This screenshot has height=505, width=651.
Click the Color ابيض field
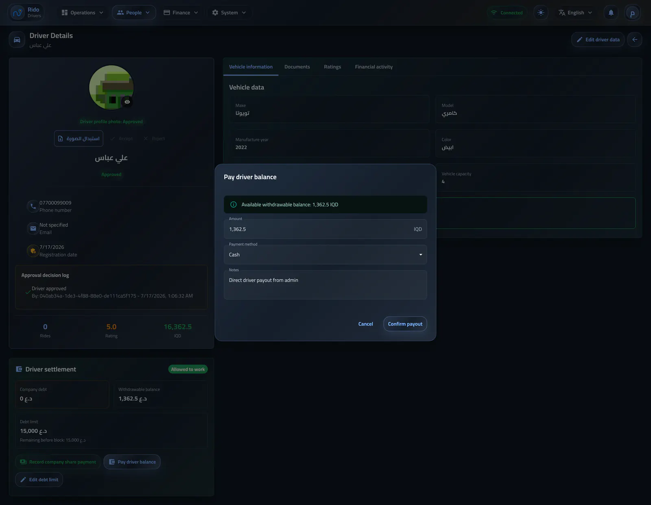click(x=535, y=143)
